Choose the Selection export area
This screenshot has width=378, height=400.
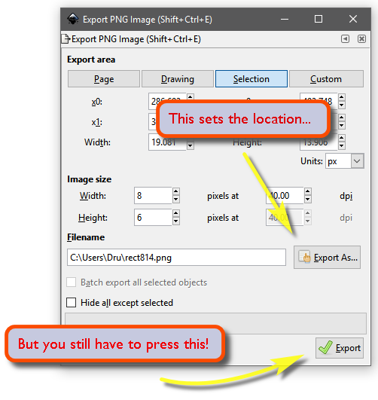[x=251, y=79]
